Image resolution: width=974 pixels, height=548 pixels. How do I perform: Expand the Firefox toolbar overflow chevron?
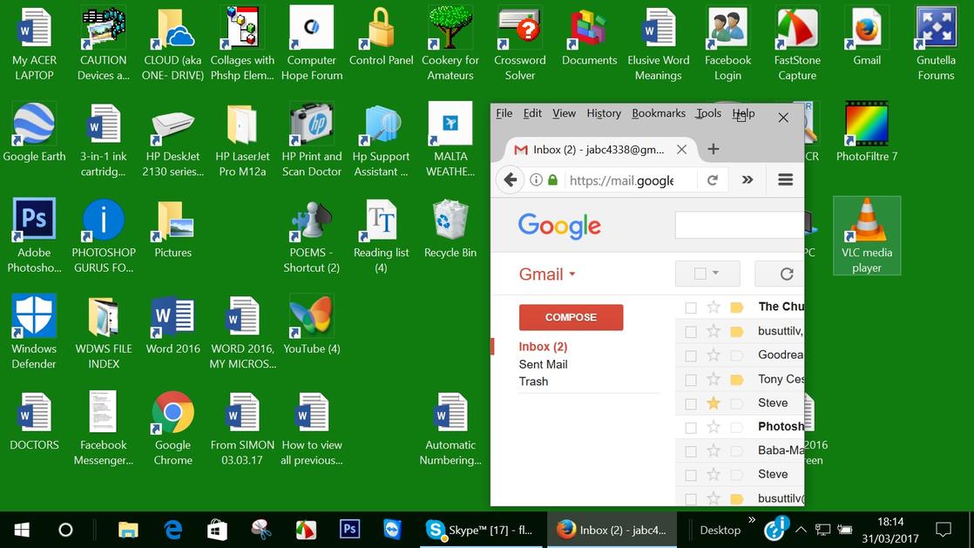[x=747, y=179]
